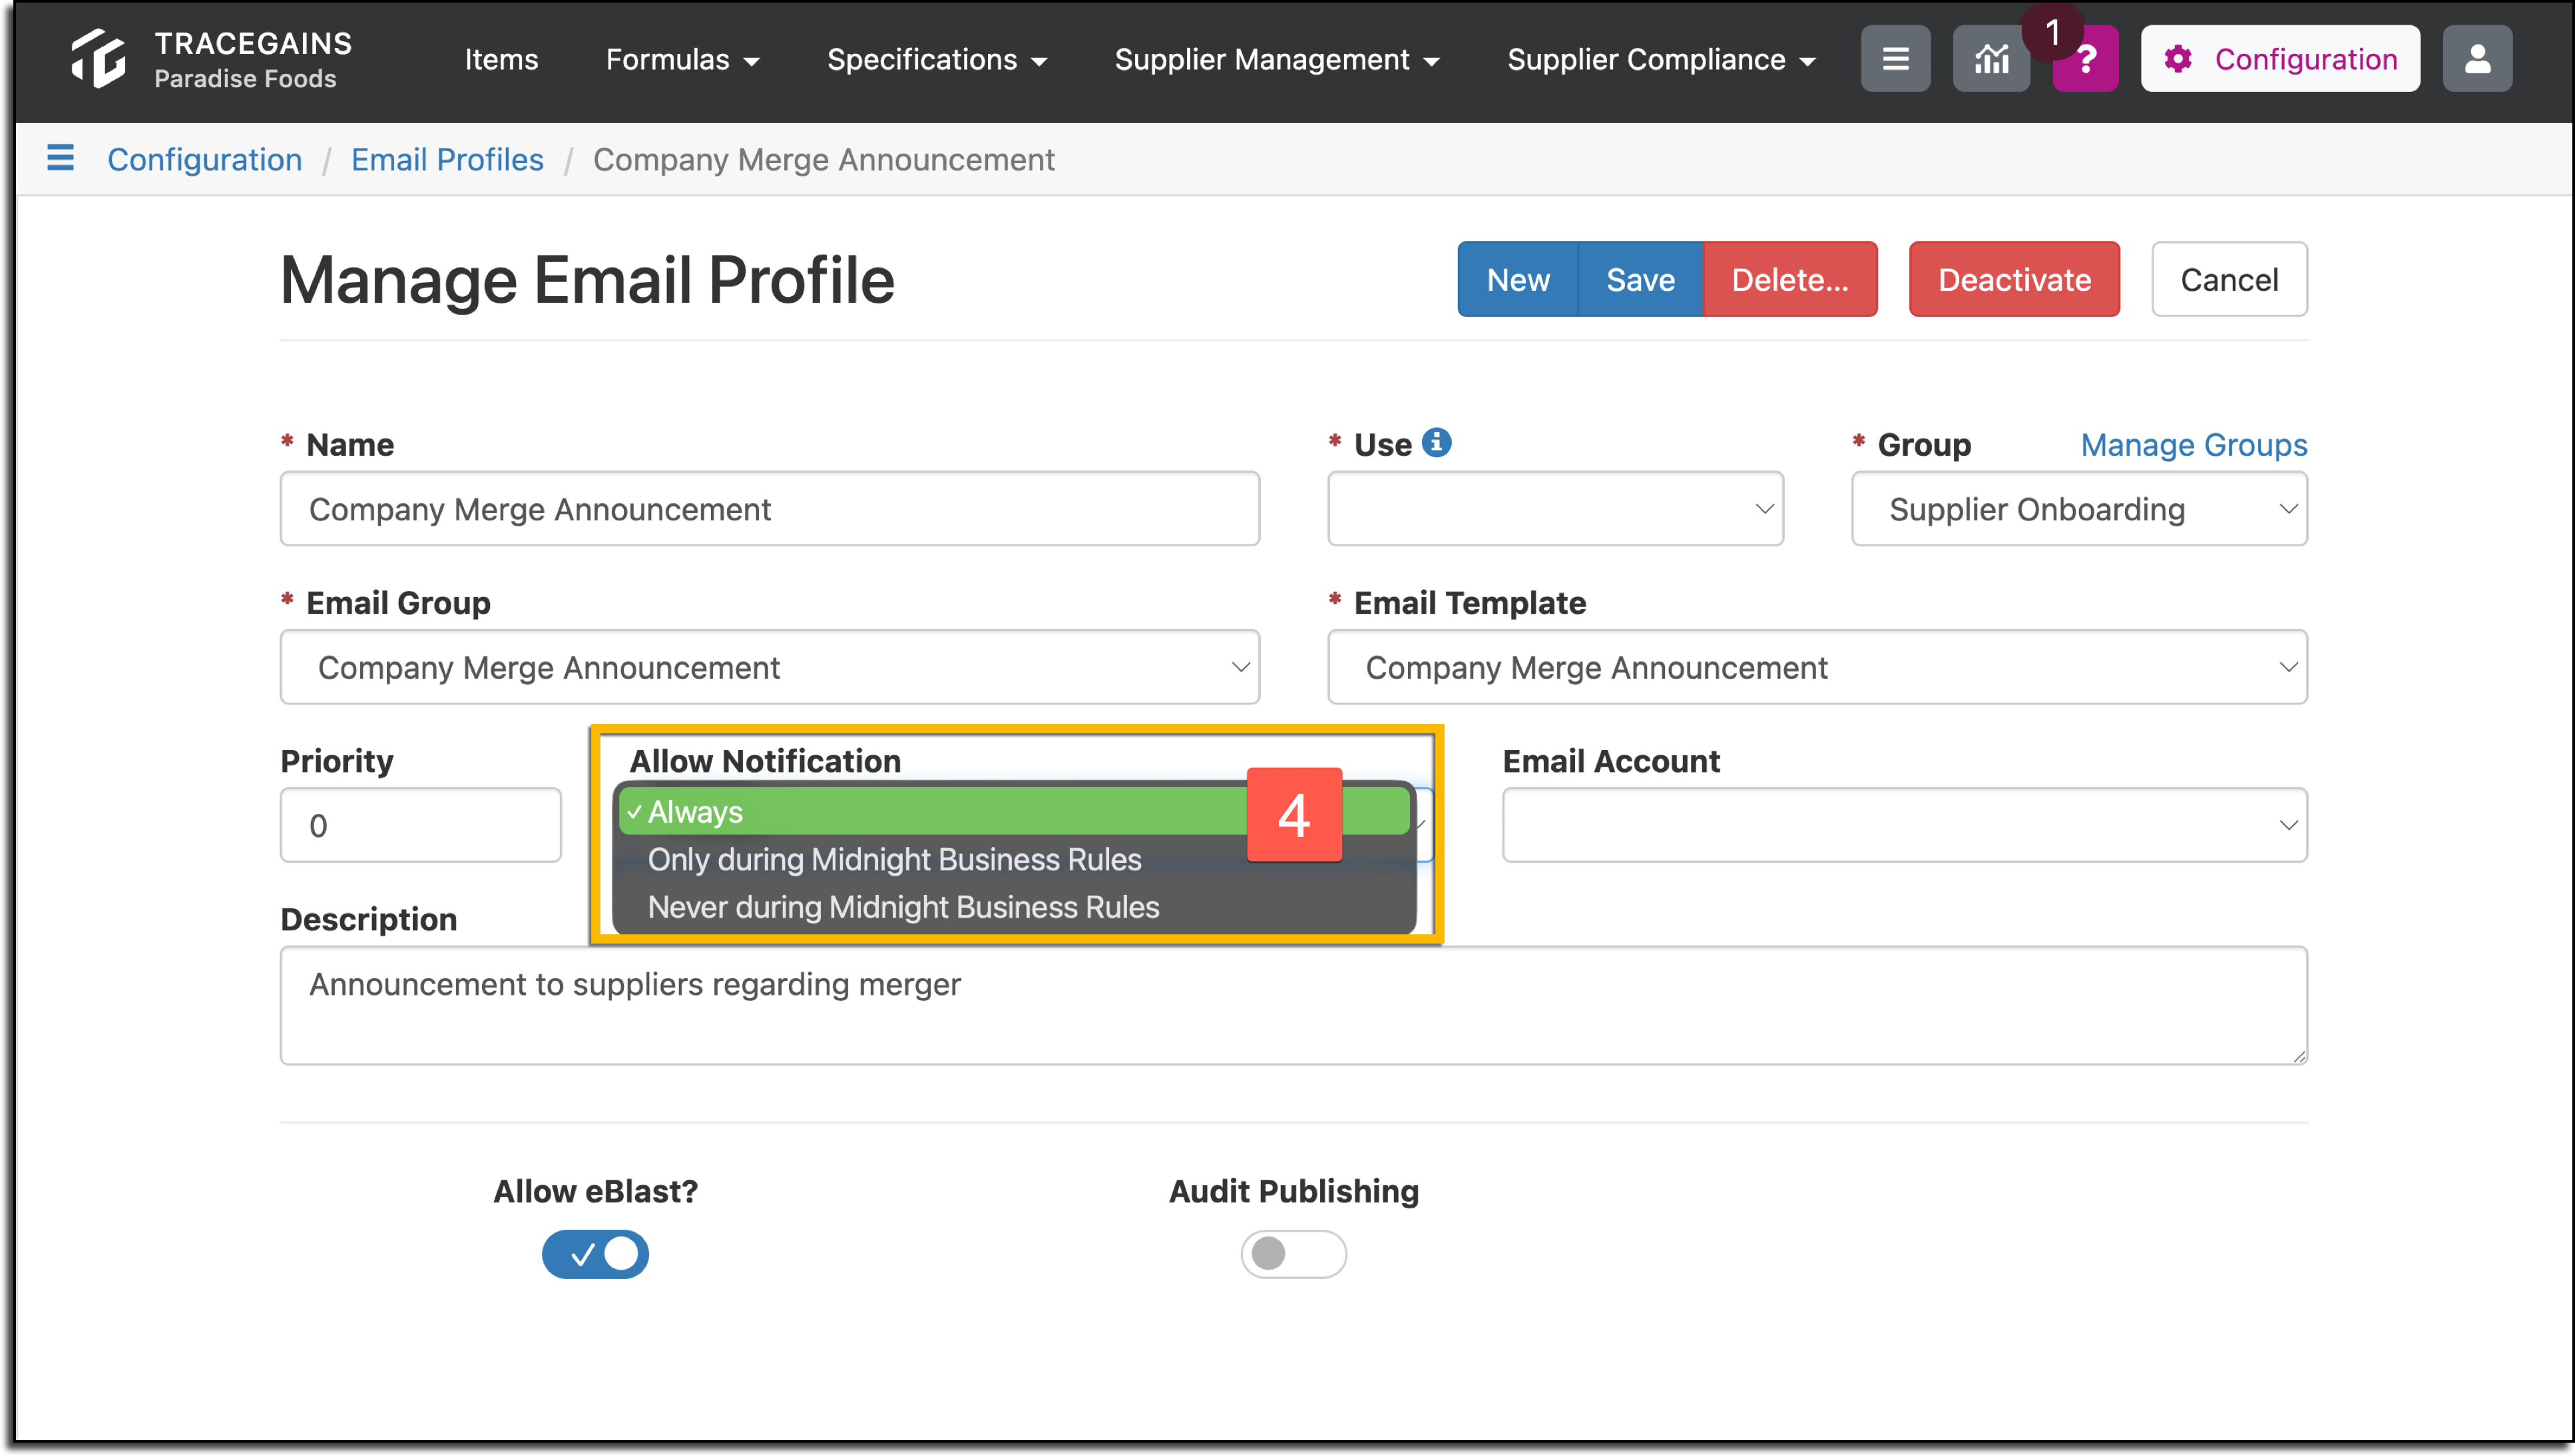Screen dimensions: 2575x1456
Task: Click into the Description text area
Action: [x=1293, y=1005]
